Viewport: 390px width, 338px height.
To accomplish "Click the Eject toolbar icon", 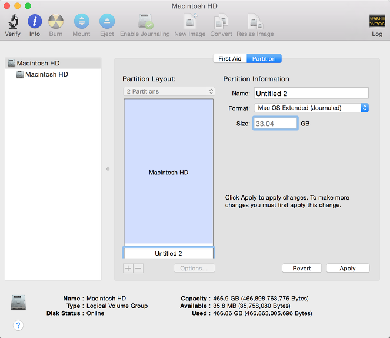I will (107, 21).
